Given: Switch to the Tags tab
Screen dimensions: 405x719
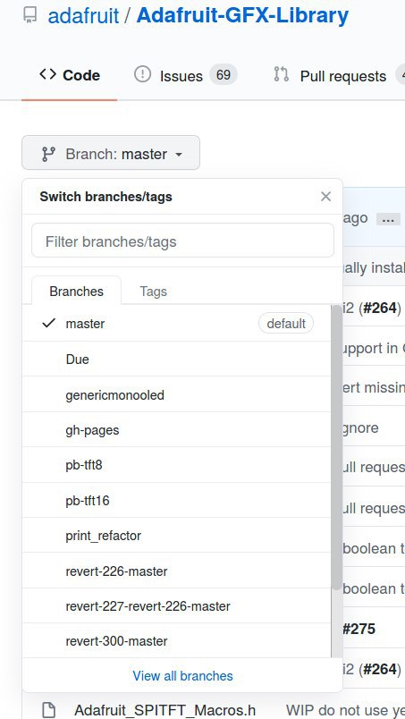Looking at the screenshot, I should (x=153, y=292).
